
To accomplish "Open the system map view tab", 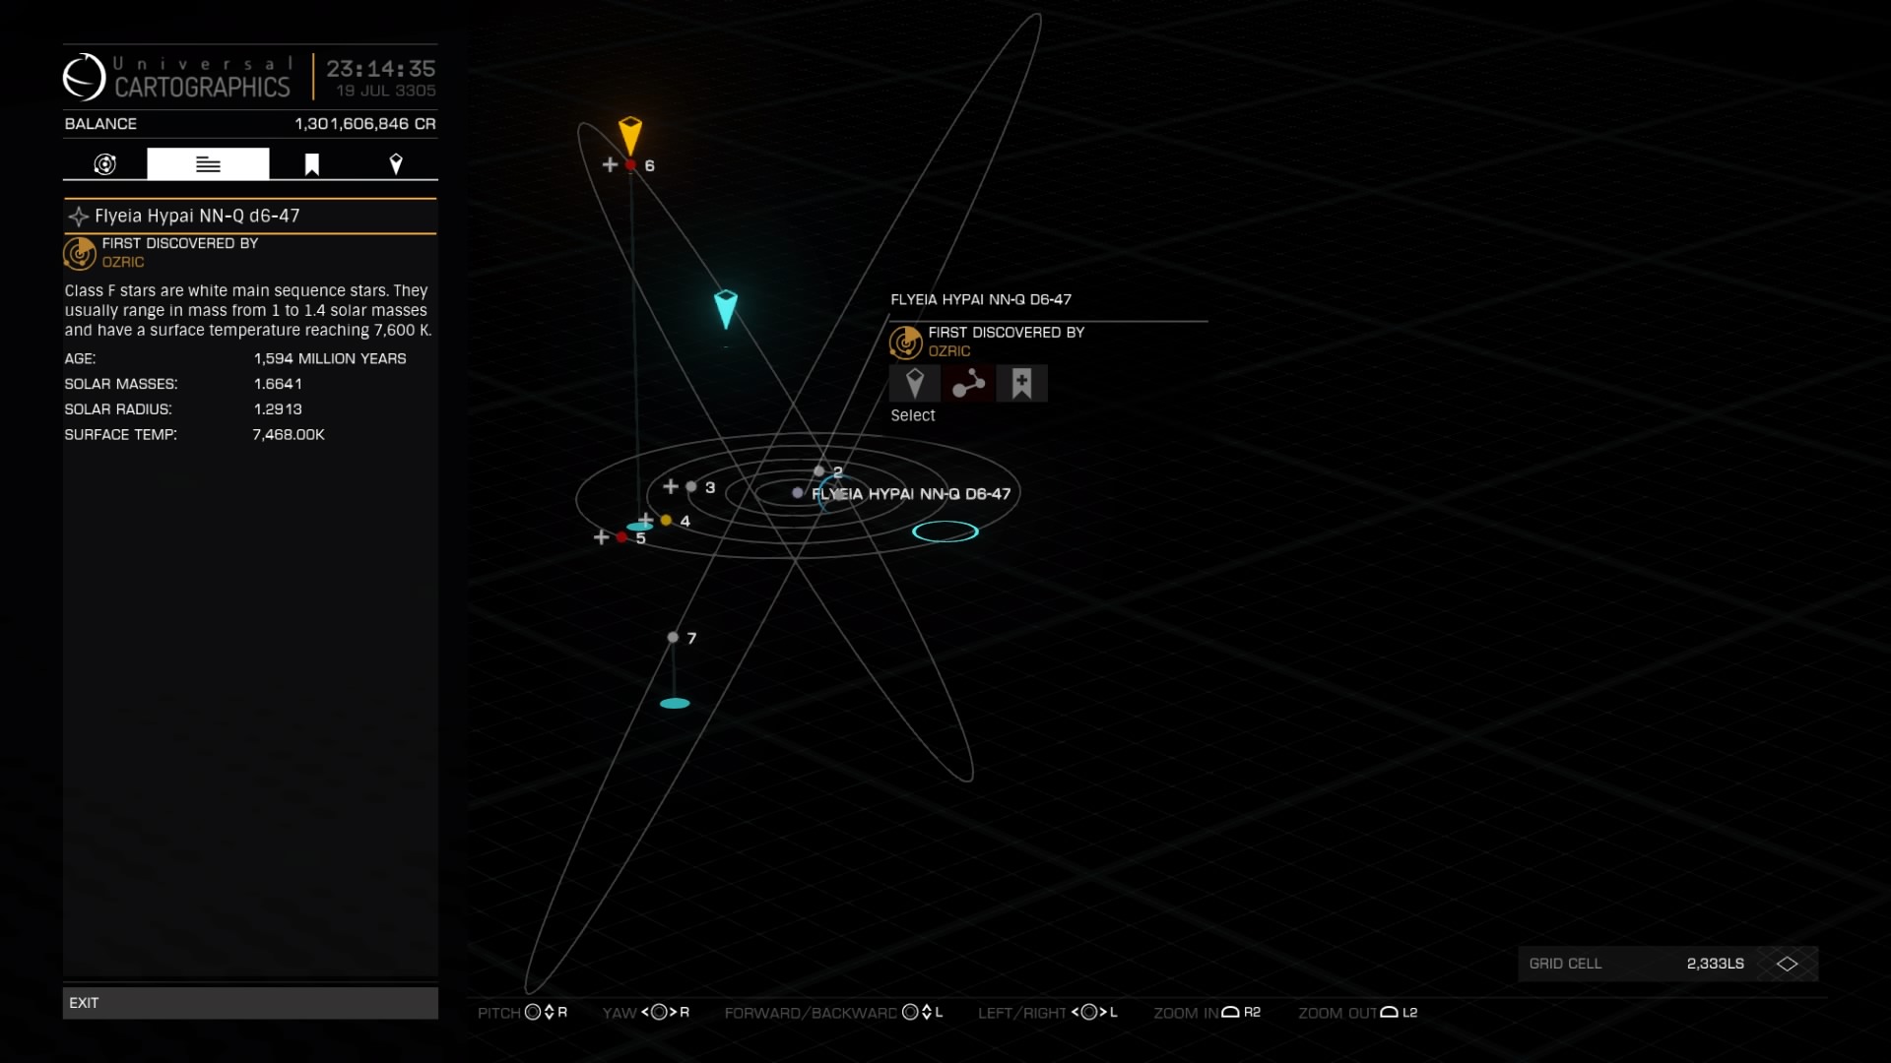I will coord(105,164).
